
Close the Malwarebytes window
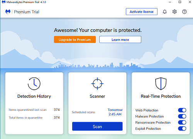tap(190, 2)
